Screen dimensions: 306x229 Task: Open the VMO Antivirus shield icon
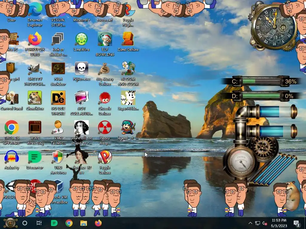(x=58, y=157)
